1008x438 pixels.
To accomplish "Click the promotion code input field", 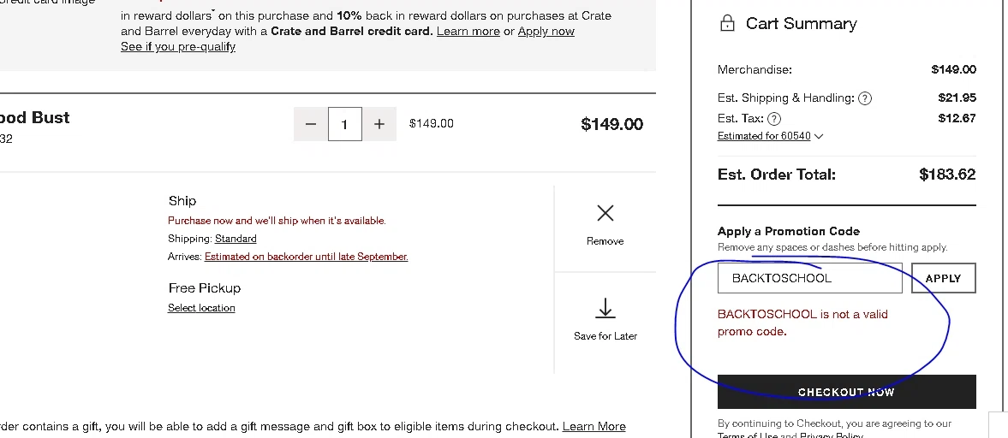I will tap(809, 278).
